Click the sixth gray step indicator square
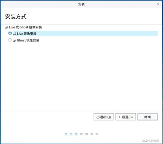163x144 pixels. click(92, 134)
